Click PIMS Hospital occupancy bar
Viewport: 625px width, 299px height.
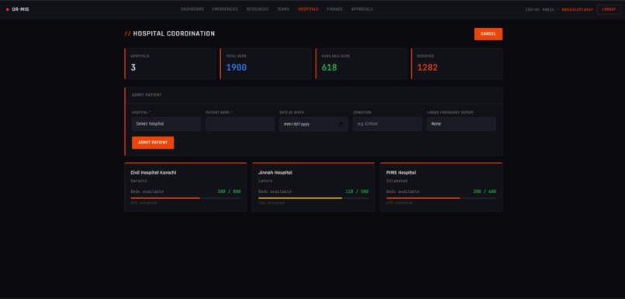(441, 198)
